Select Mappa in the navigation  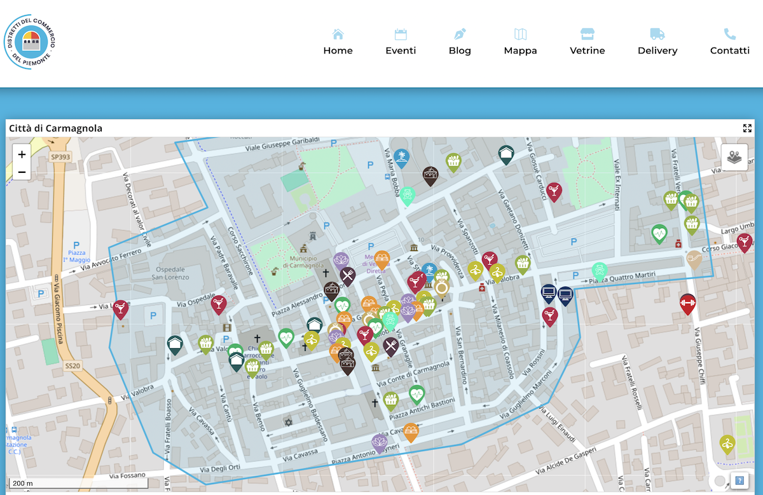520,43
